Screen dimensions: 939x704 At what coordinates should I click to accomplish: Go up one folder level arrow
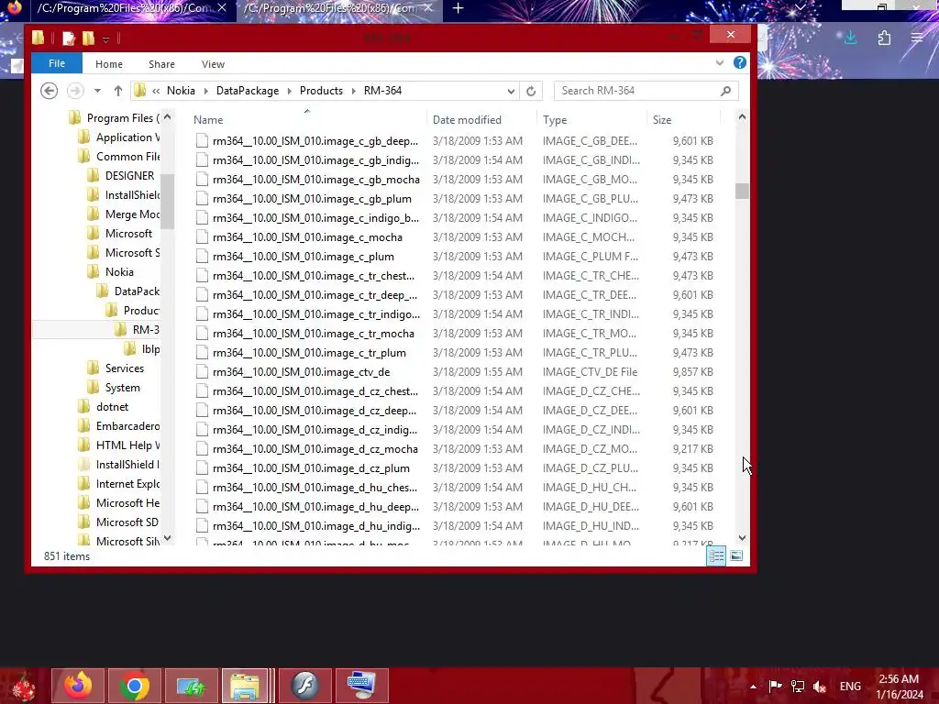coord(118,91)
